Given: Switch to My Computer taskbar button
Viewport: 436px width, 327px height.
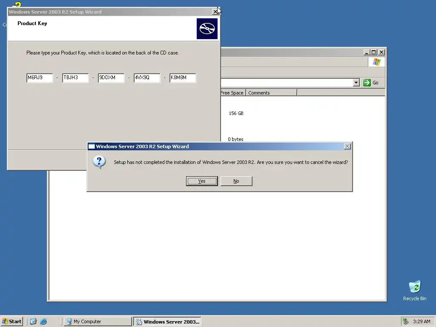Looking at the screenshot, I should (98, 321).
